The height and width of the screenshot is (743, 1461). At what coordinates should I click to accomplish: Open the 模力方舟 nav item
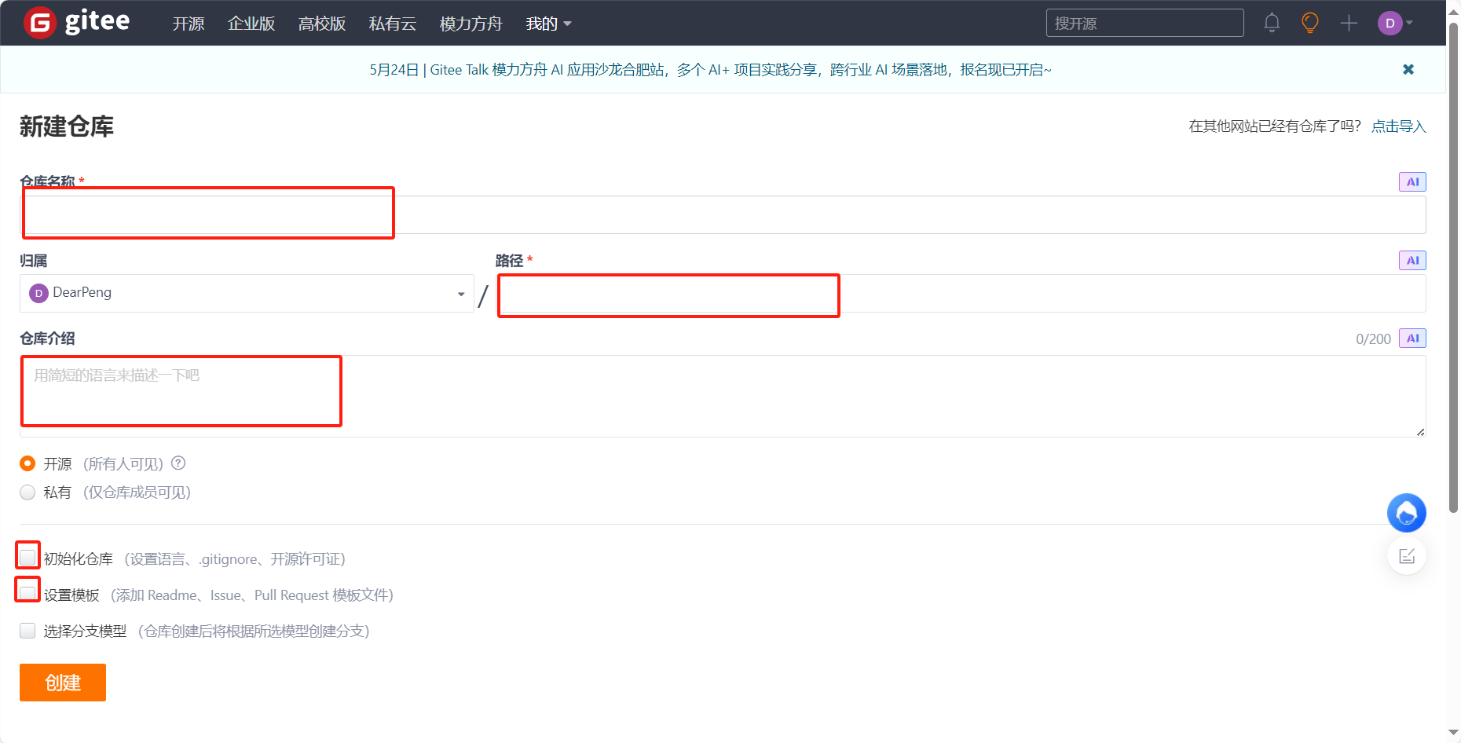click(471, 24)
